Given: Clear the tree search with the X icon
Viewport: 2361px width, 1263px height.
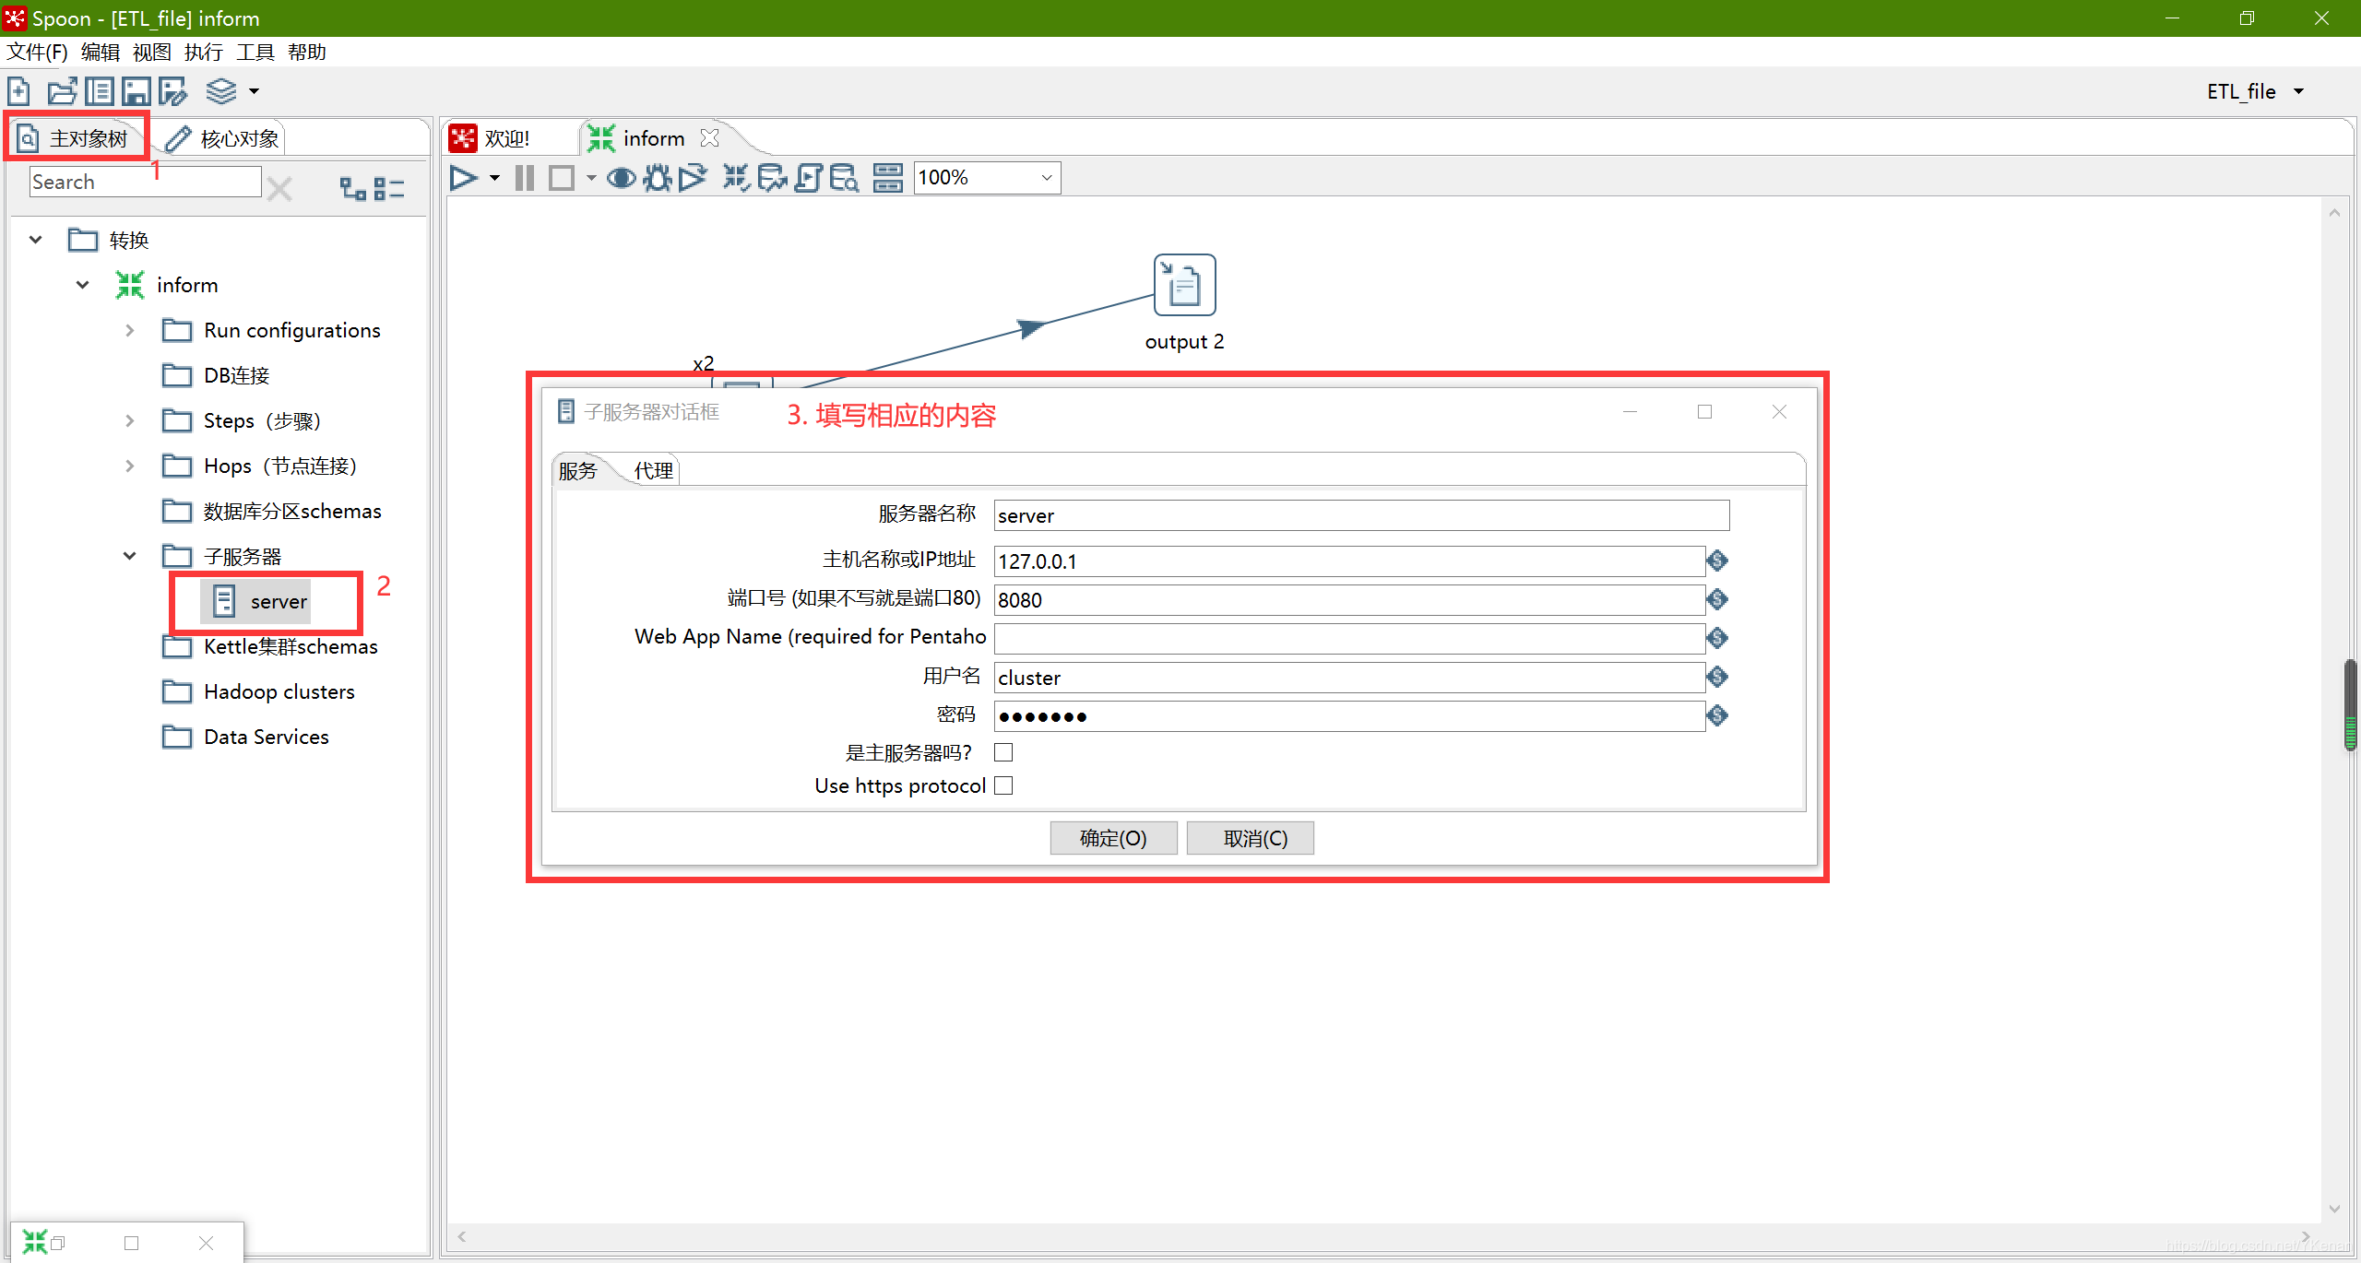Looking at the screenshot, I should pos(279,189).
